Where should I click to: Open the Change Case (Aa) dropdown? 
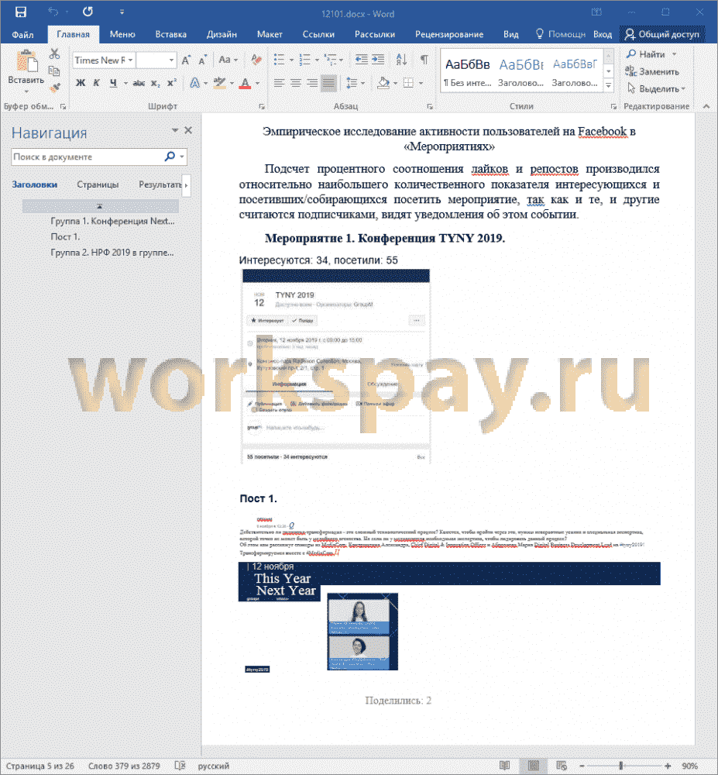pos(228,60)
